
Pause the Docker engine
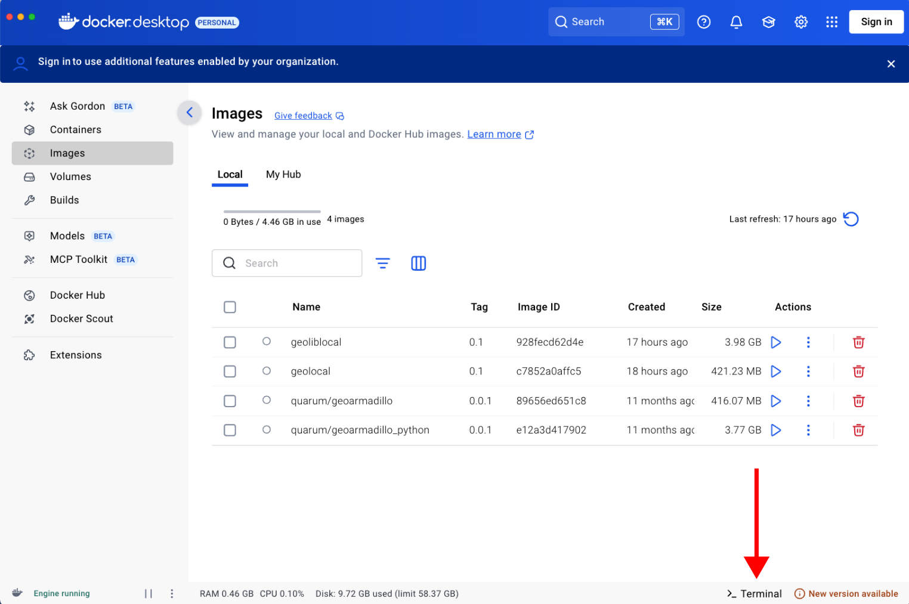click(x=149, y=593)
